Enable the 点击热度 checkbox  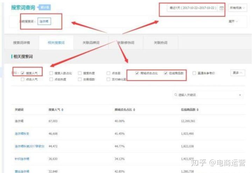(51, 79)
